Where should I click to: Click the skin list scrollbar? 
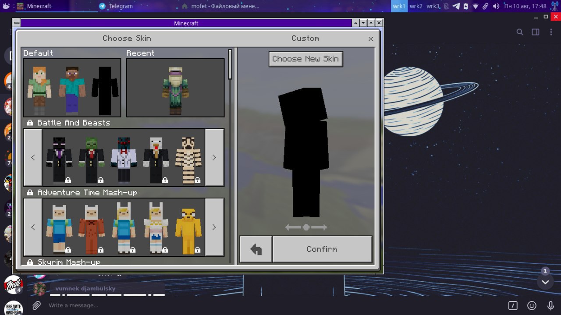click(x=230, y=64)
